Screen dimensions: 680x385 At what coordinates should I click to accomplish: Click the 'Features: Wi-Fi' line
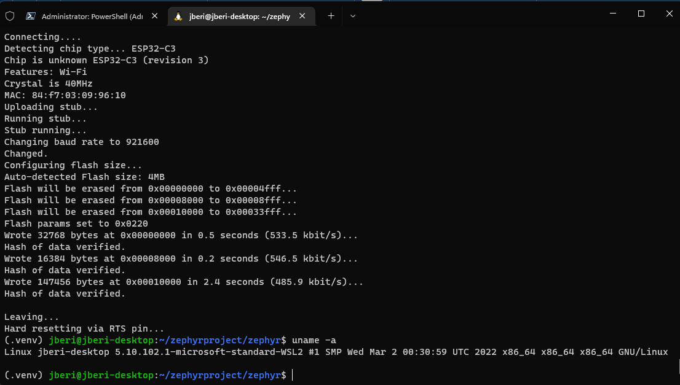pos(45,72)
